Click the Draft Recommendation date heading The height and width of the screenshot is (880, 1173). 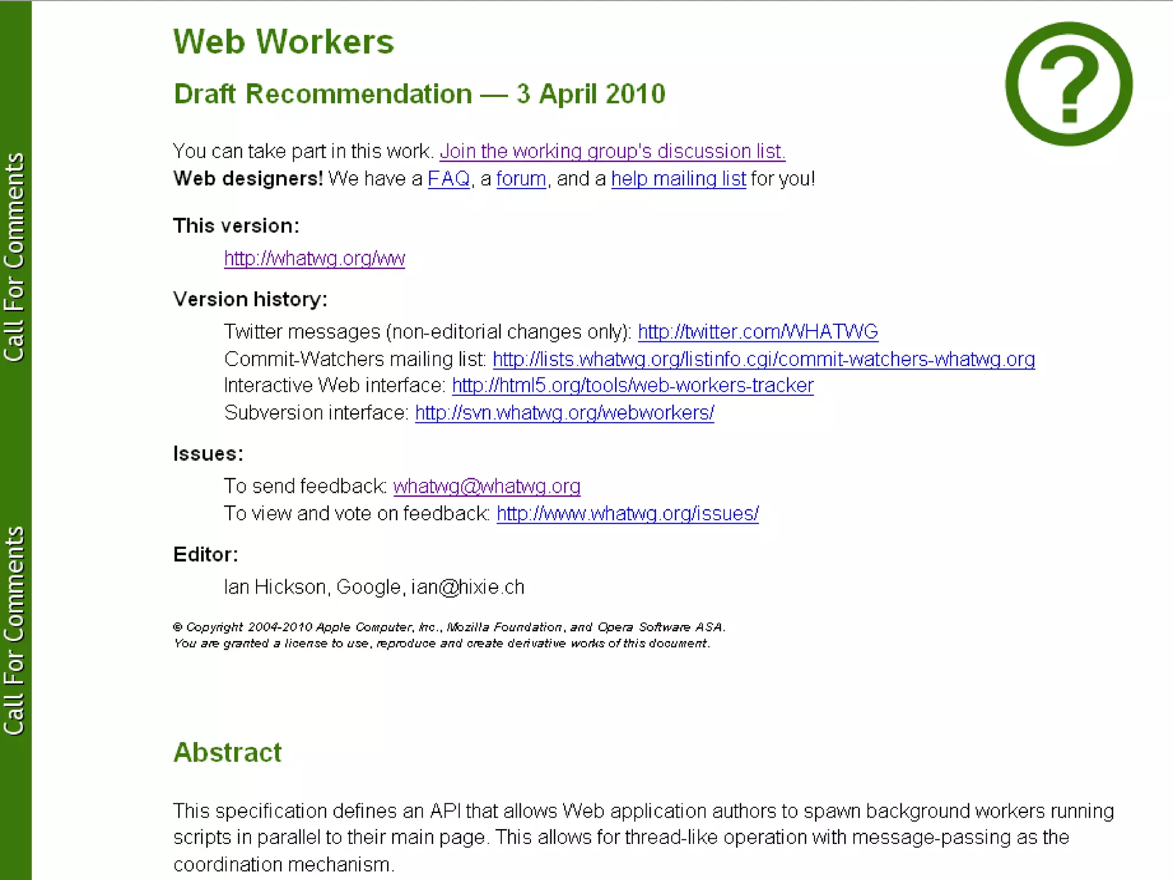tap(419, 94)
